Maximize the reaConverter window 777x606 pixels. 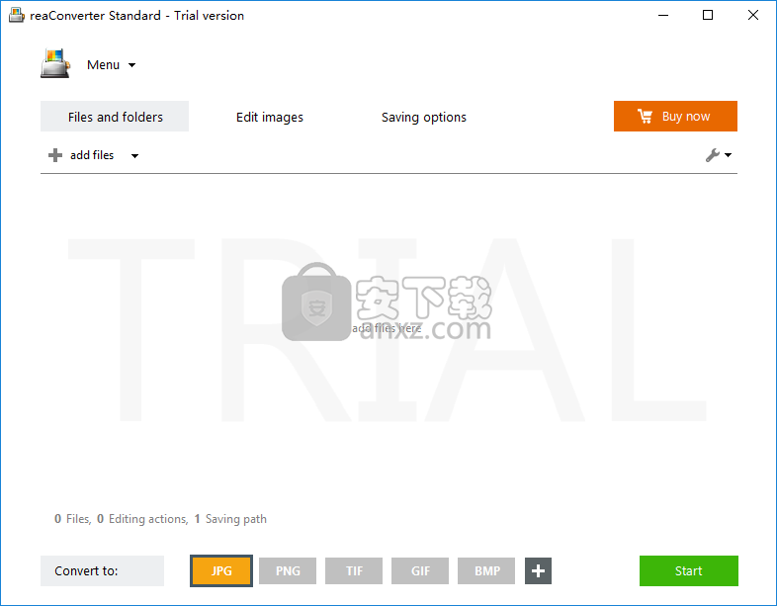click(x=708, y=16)
